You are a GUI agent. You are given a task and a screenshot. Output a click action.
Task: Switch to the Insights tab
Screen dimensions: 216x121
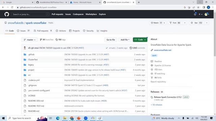(x=102, y=31)
